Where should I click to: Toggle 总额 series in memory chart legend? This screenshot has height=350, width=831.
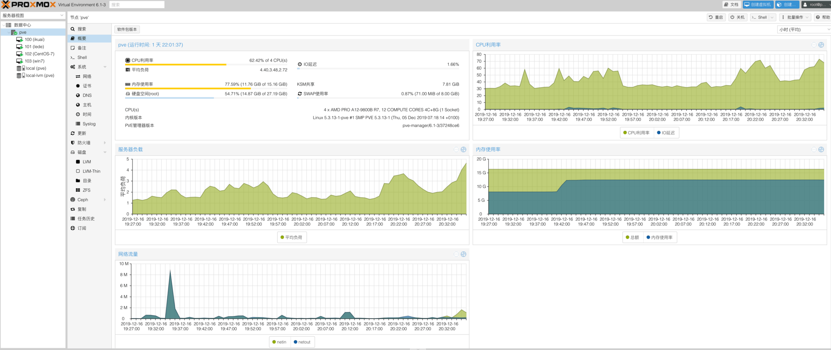[x=632, y=238]
